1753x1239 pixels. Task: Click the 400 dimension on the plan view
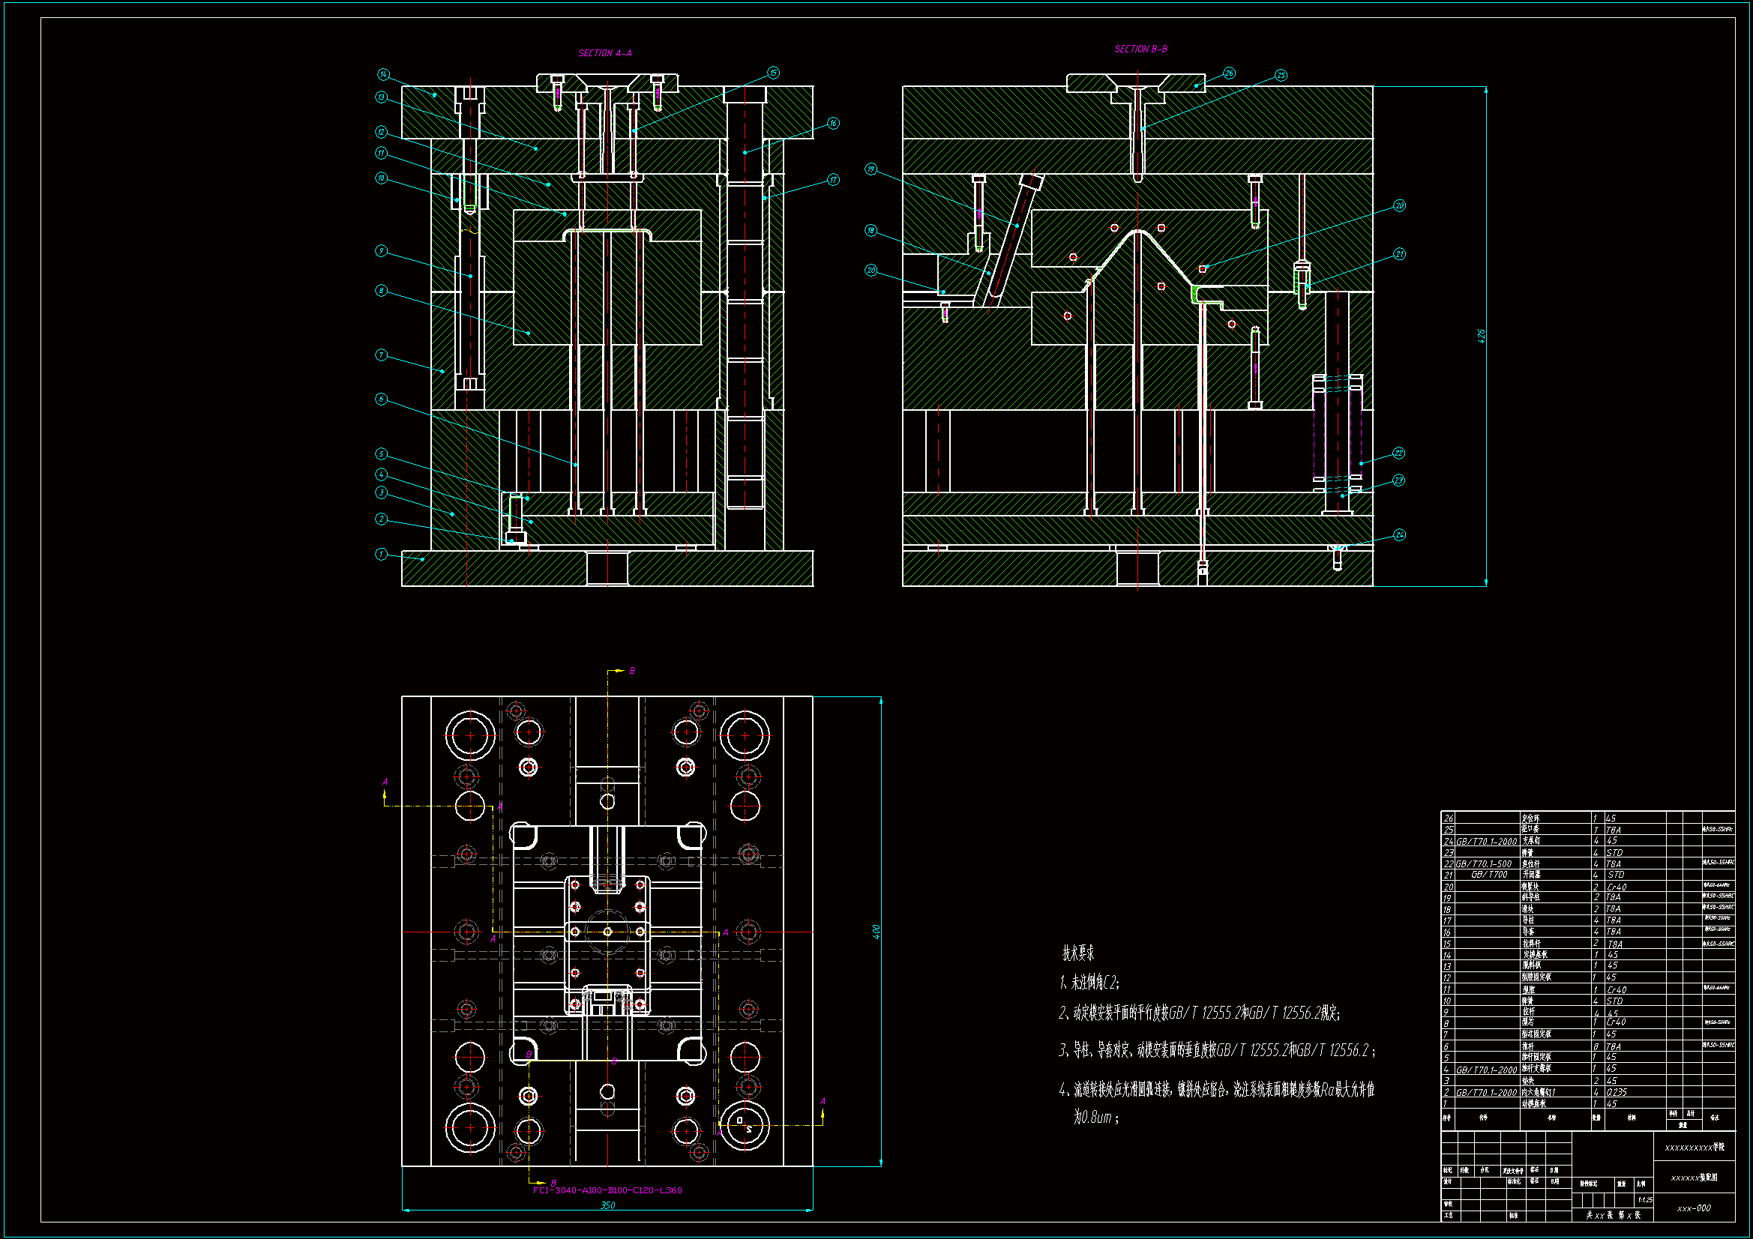pyautogui.click(x=876, y=932)
